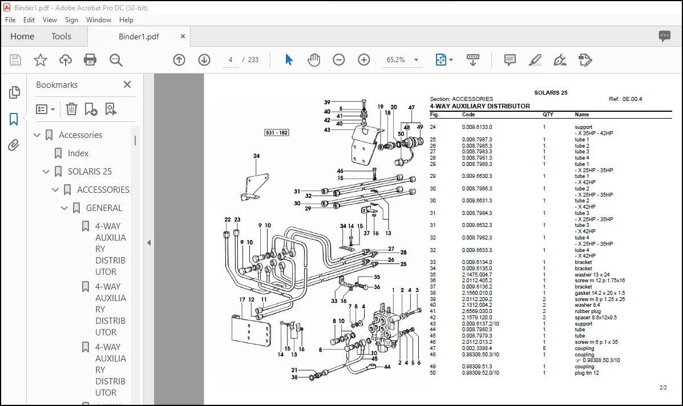The width and height of the screenshot is (683, 406).
Task: Zoom in with plus button
Action: 363,60
